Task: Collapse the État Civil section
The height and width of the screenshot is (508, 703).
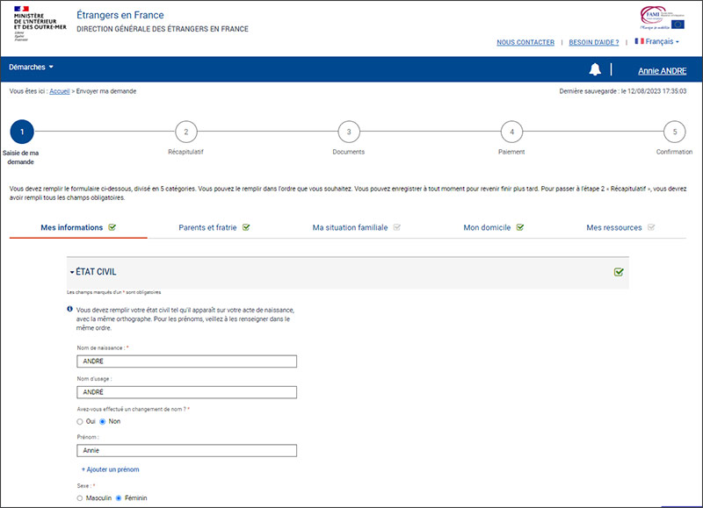Action: [x=93, y=272]
